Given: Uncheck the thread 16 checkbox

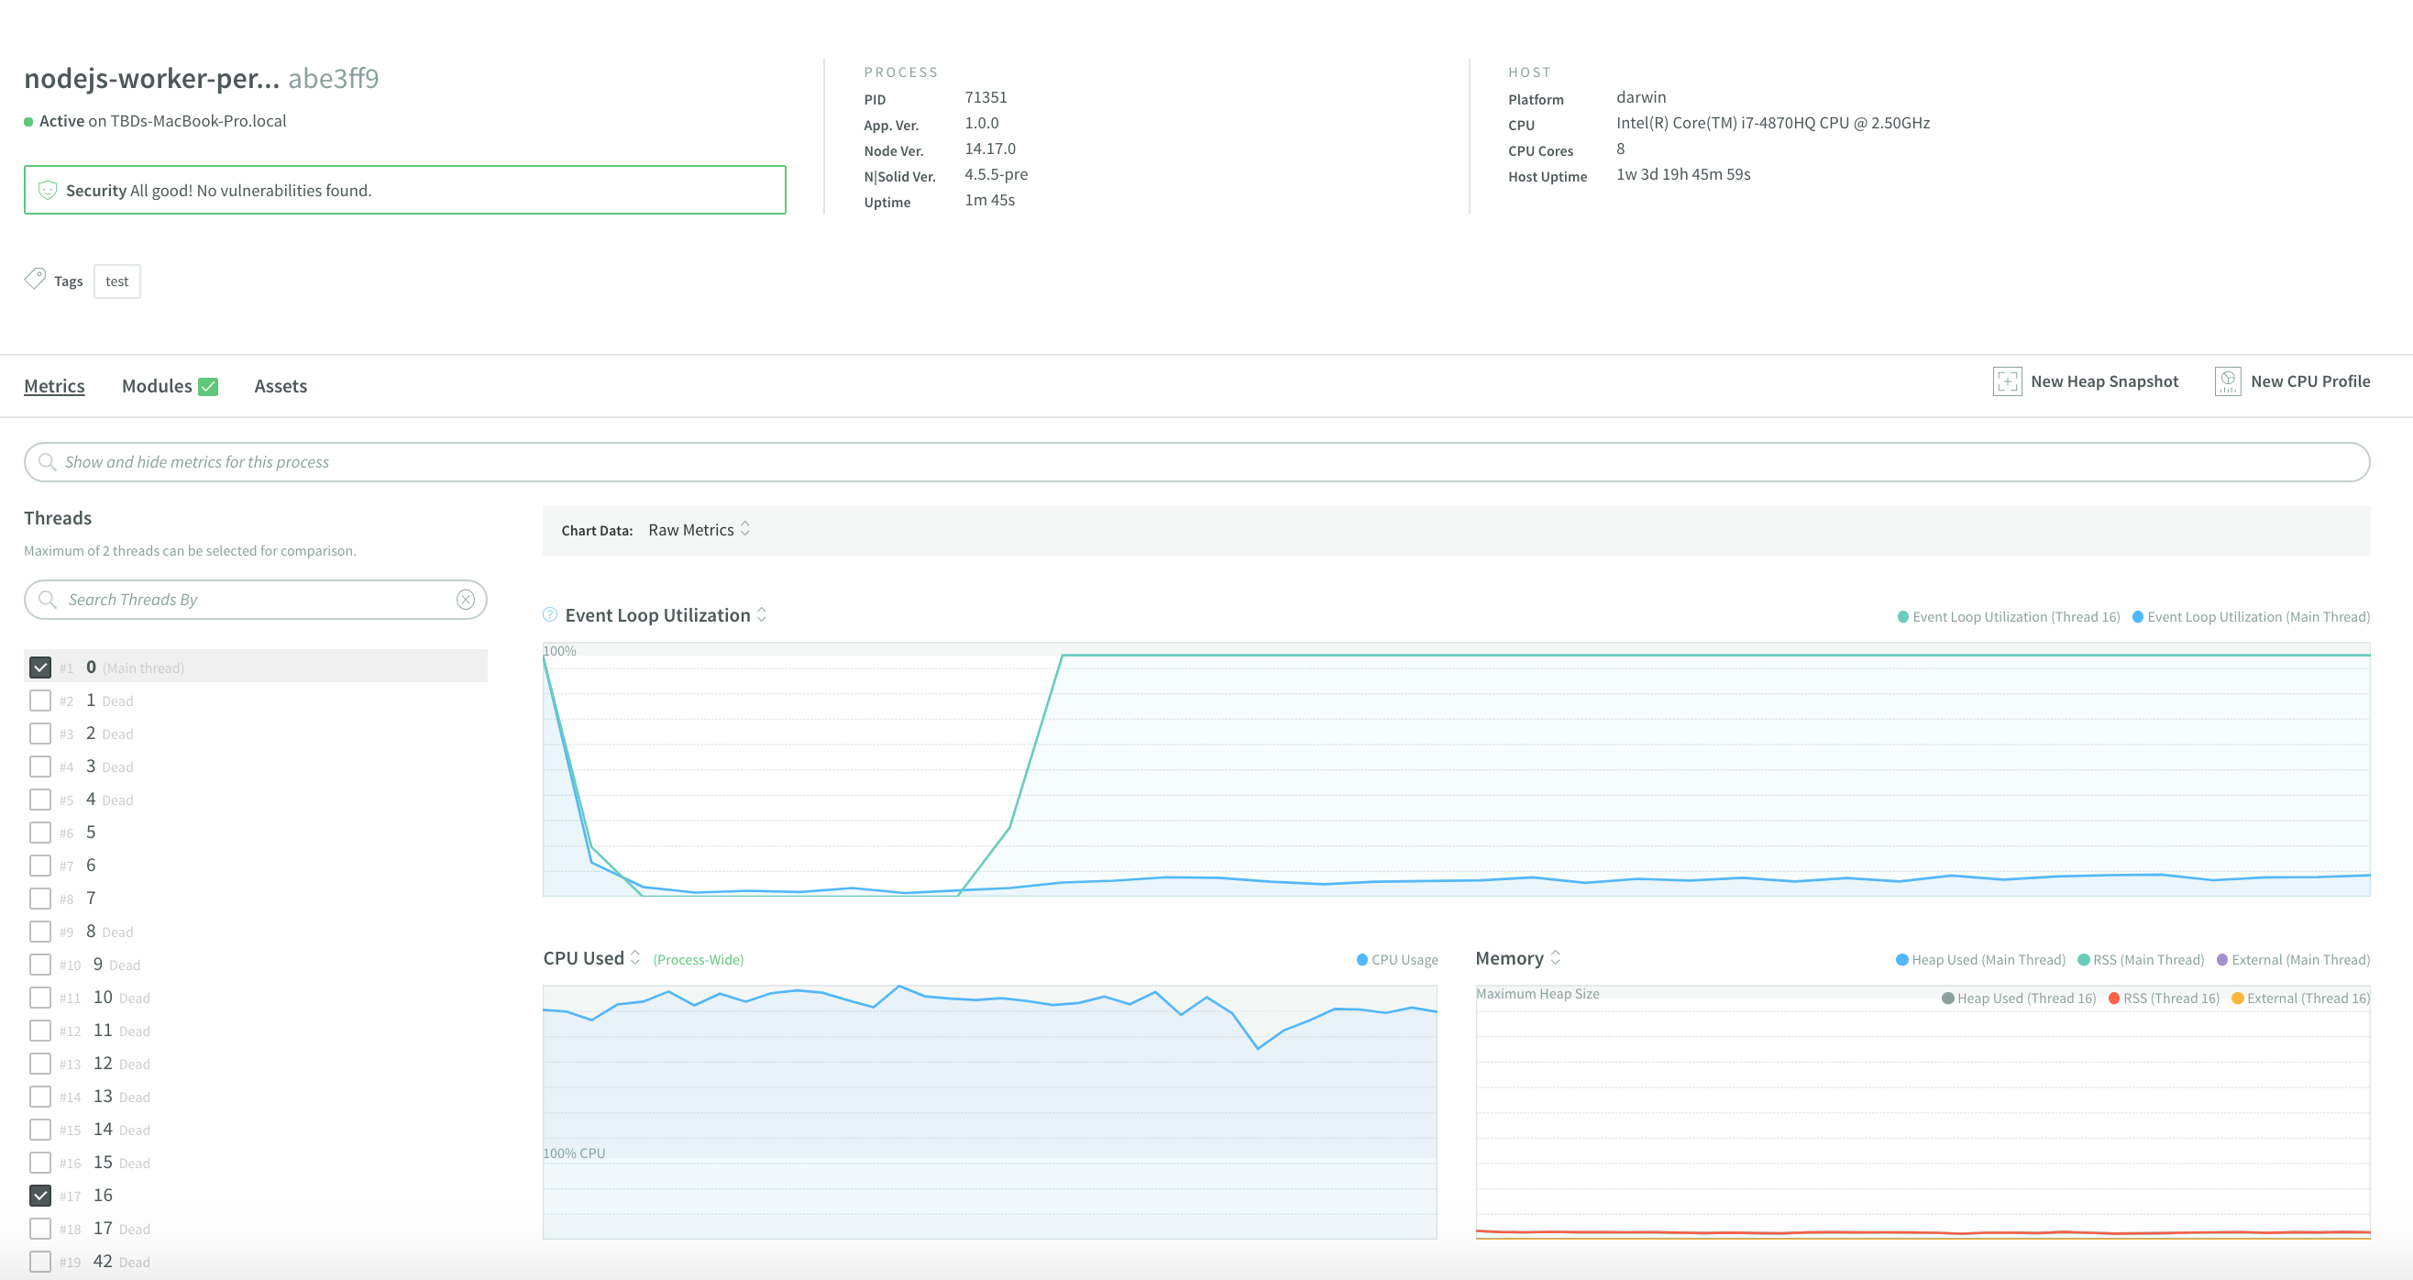Looking at the screenshot, I should pyautogui.click(x=40, y=1195).
